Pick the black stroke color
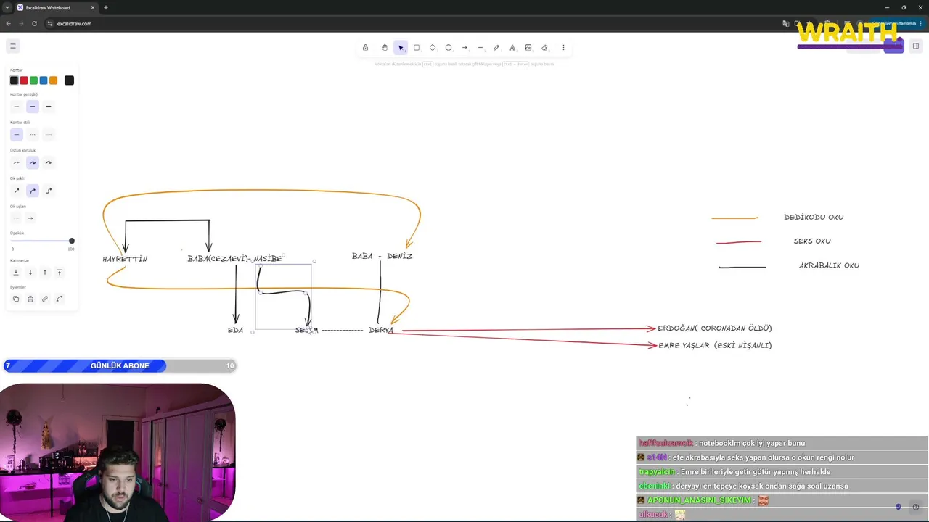This screenshot has width=929, height=522. pos(14,80)
